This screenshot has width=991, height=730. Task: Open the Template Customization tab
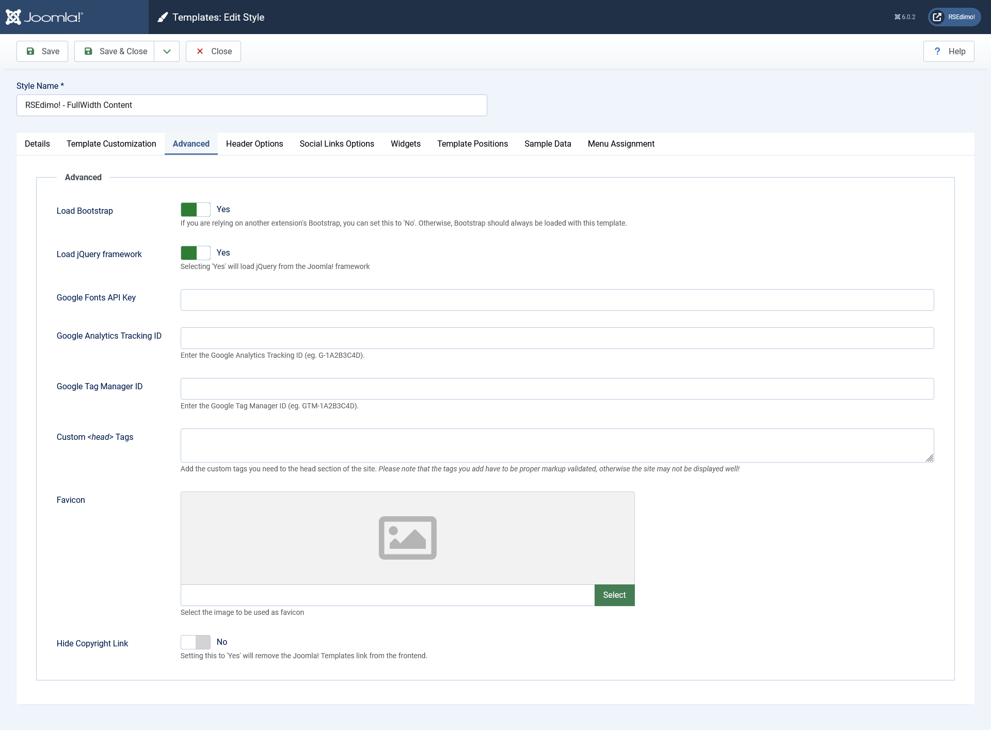click(x=111, y=144)
